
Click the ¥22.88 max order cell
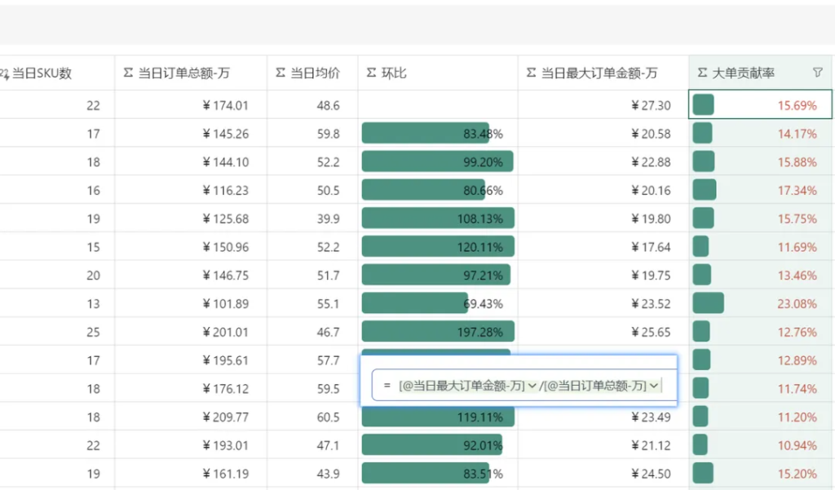603,161
